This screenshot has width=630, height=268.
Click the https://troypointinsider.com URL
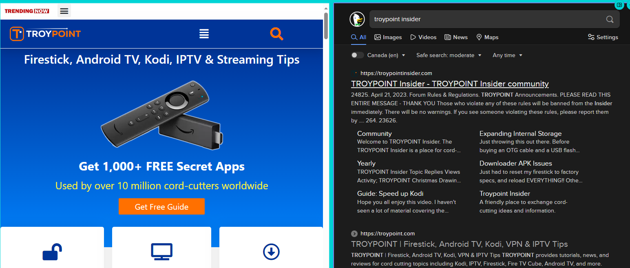396,73
